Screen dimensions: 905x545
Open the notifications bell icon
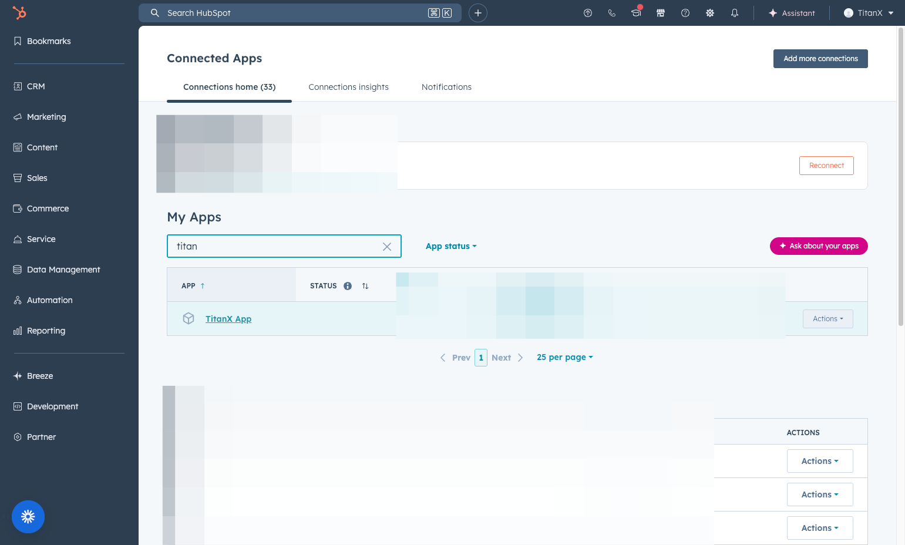coord(735,13)
